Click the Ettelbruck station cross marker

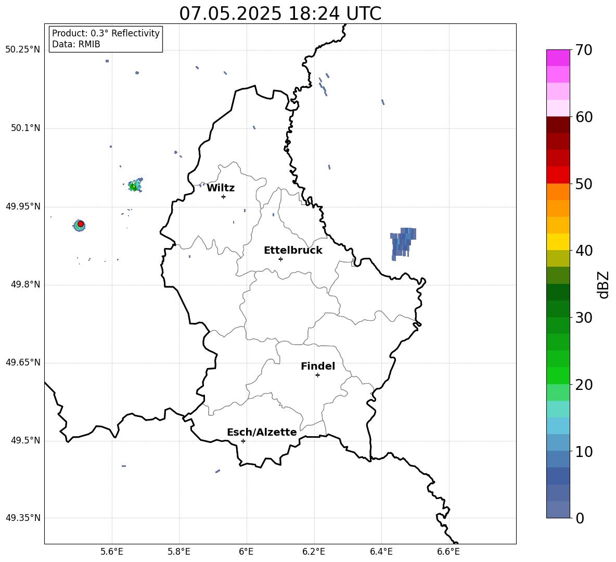coord(280,259)
